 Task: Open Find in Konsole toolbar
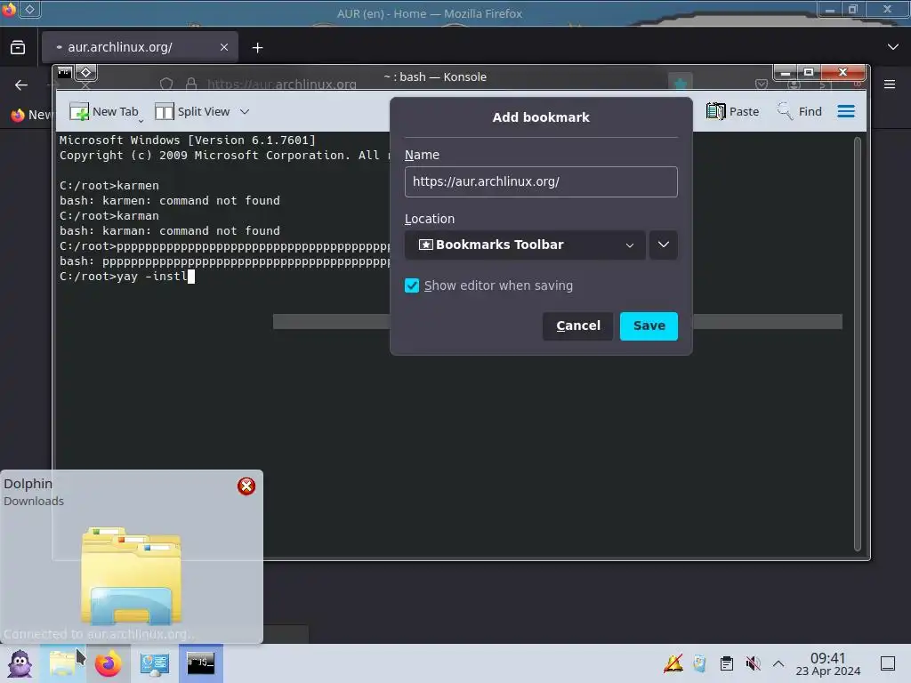point(800,111)
